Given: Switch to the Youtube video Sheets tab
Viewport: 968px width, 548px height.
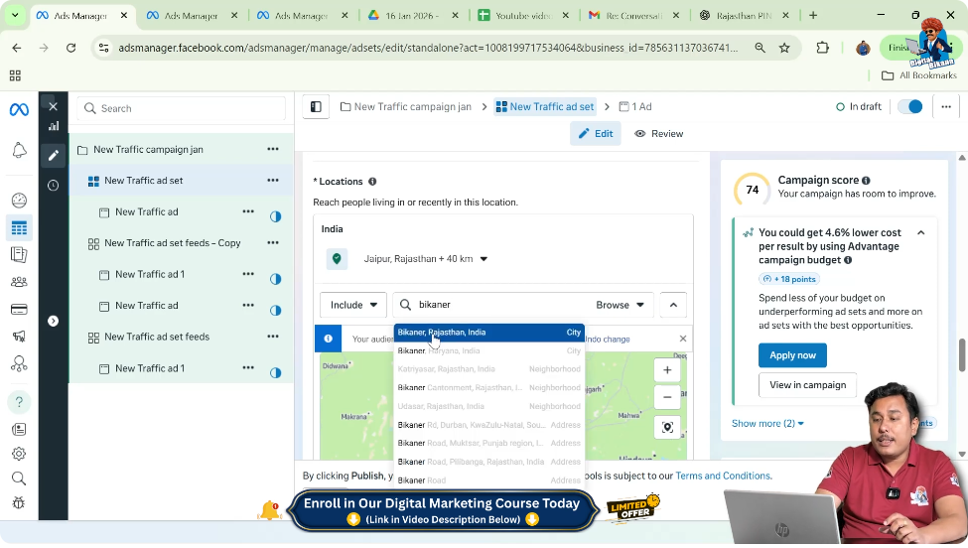Looking at the screenshot, I should (x=524, y=16).
